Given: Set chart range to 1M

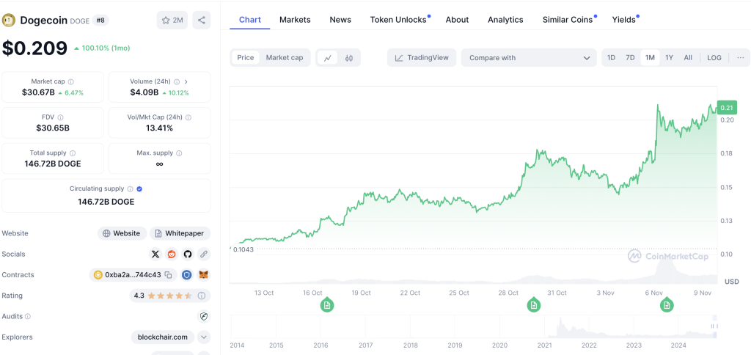Looking at the screenshot, I should click(x=650, y=57).
